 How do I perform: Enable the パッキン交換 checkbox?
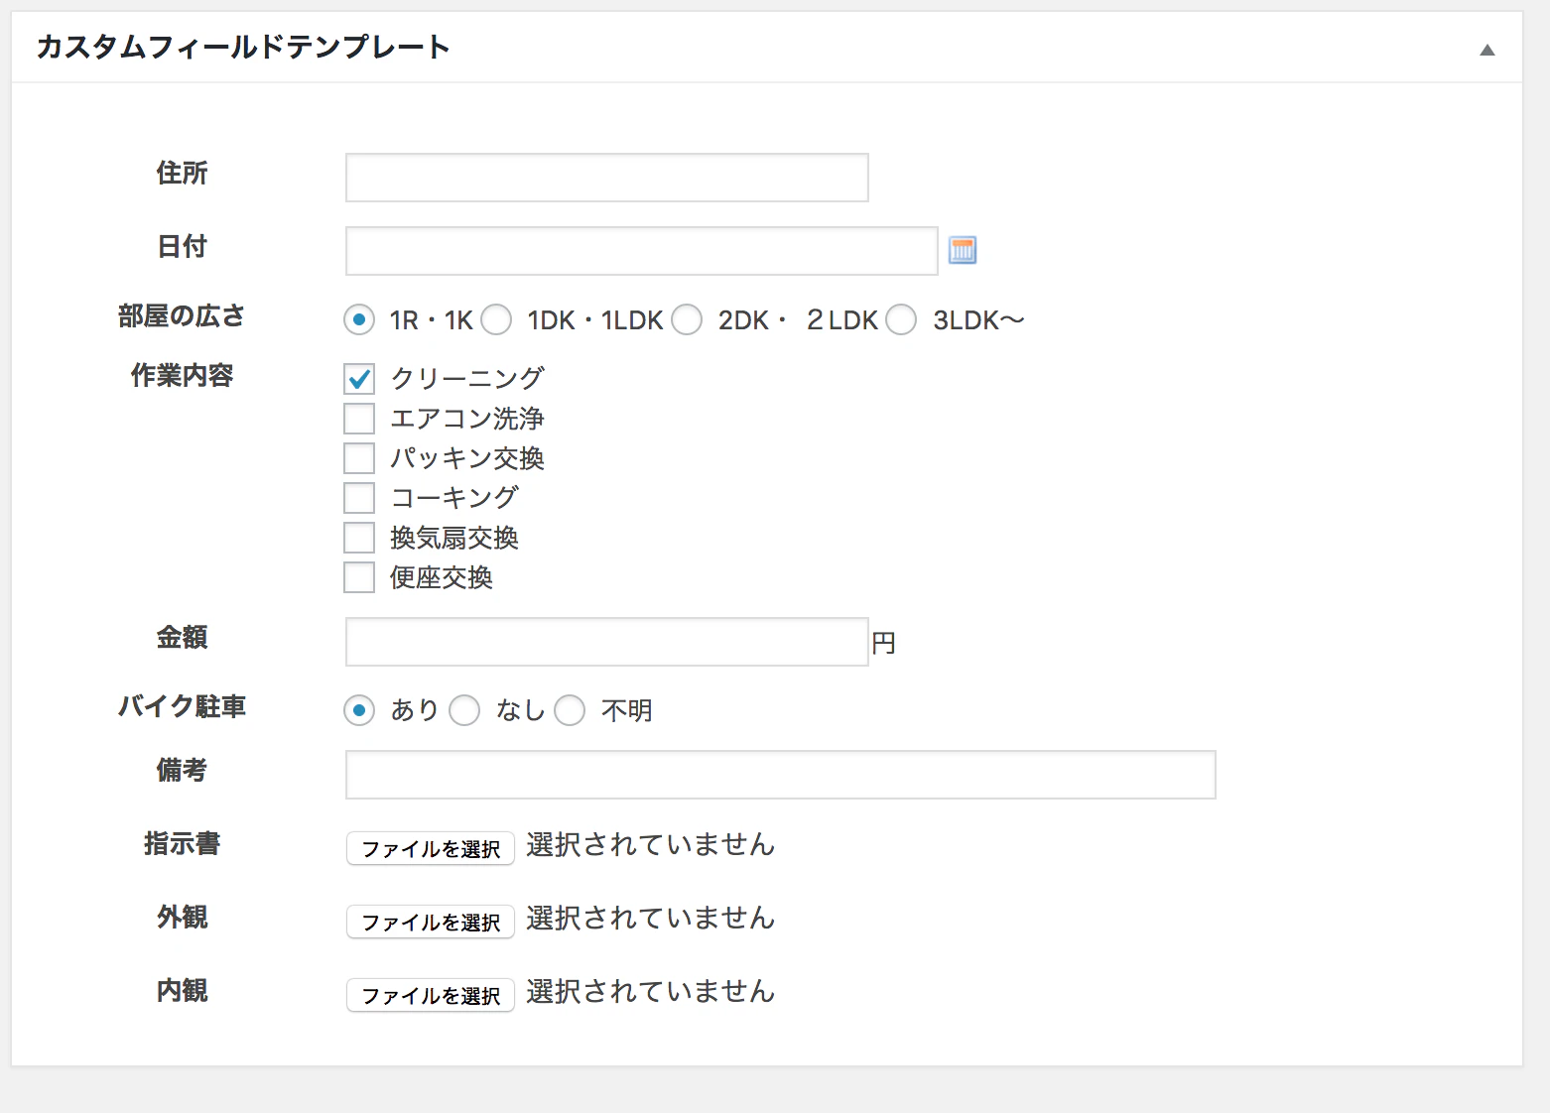[x=359, y=458]
